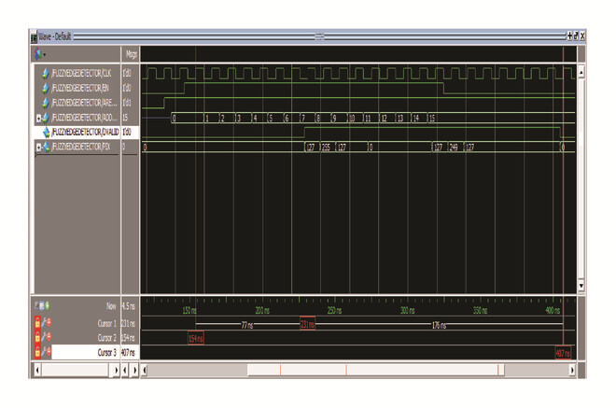Click the bus icon beside FUZZYEDGEDETECTOR/ADD...
The image size is (616, 408).
click(46, 117)
